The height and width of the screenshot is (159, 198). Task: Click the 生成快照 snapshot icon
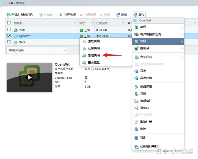84,41
